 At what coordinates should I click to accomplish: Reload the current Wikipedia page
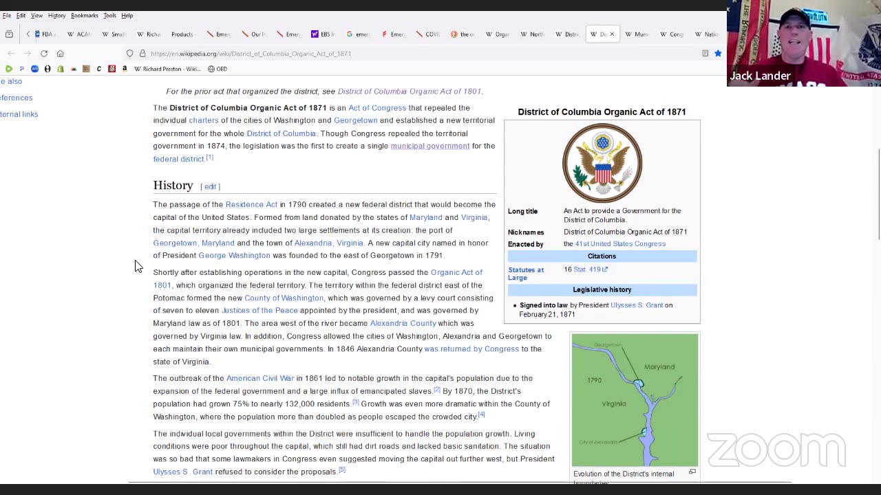click(x=44, y=54)
